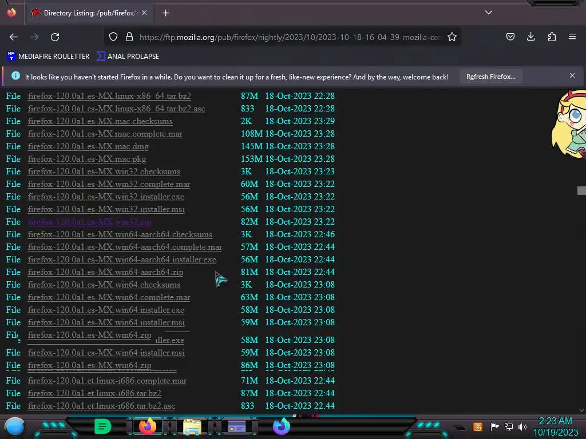The image size is (586, 439).
Task: Download es-MX.win64.complete.mar
Action: (109, 297)
